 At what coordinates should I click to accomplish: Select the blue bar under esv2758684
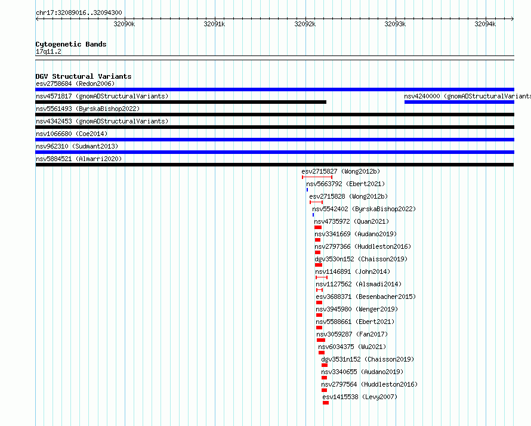pos(274,89)
